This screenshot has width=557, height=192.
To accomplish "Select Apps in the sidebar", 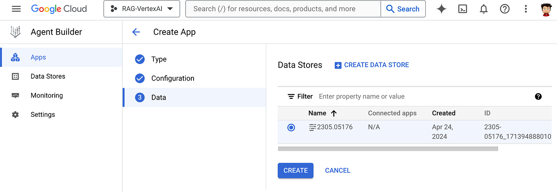I will [61, 57].
